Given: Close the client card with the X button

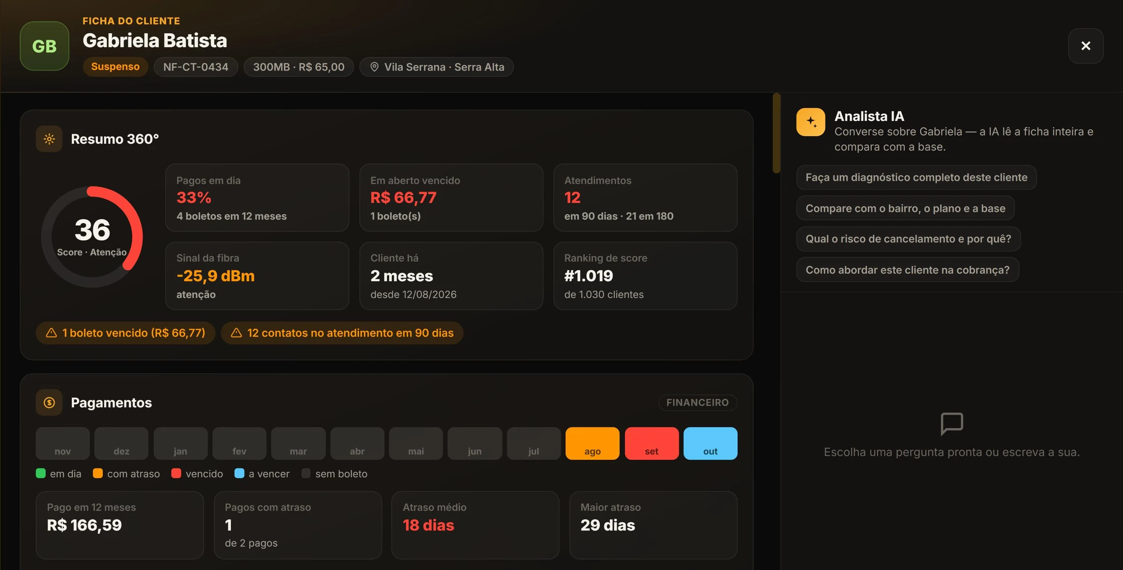Looking at the screenshot, I should (1086, 46).
